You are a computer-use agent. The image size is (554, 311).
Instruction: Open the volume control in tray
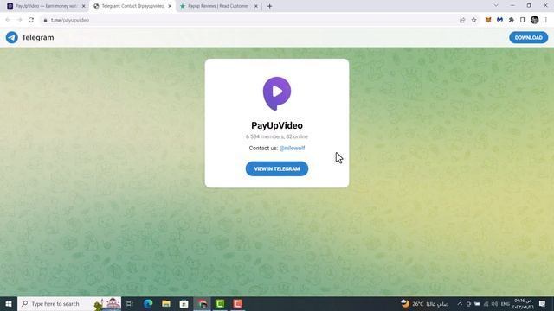pos(494,303)
